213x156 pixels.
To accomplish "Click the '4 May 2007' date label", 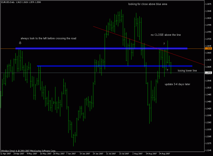I will point(32,154).
